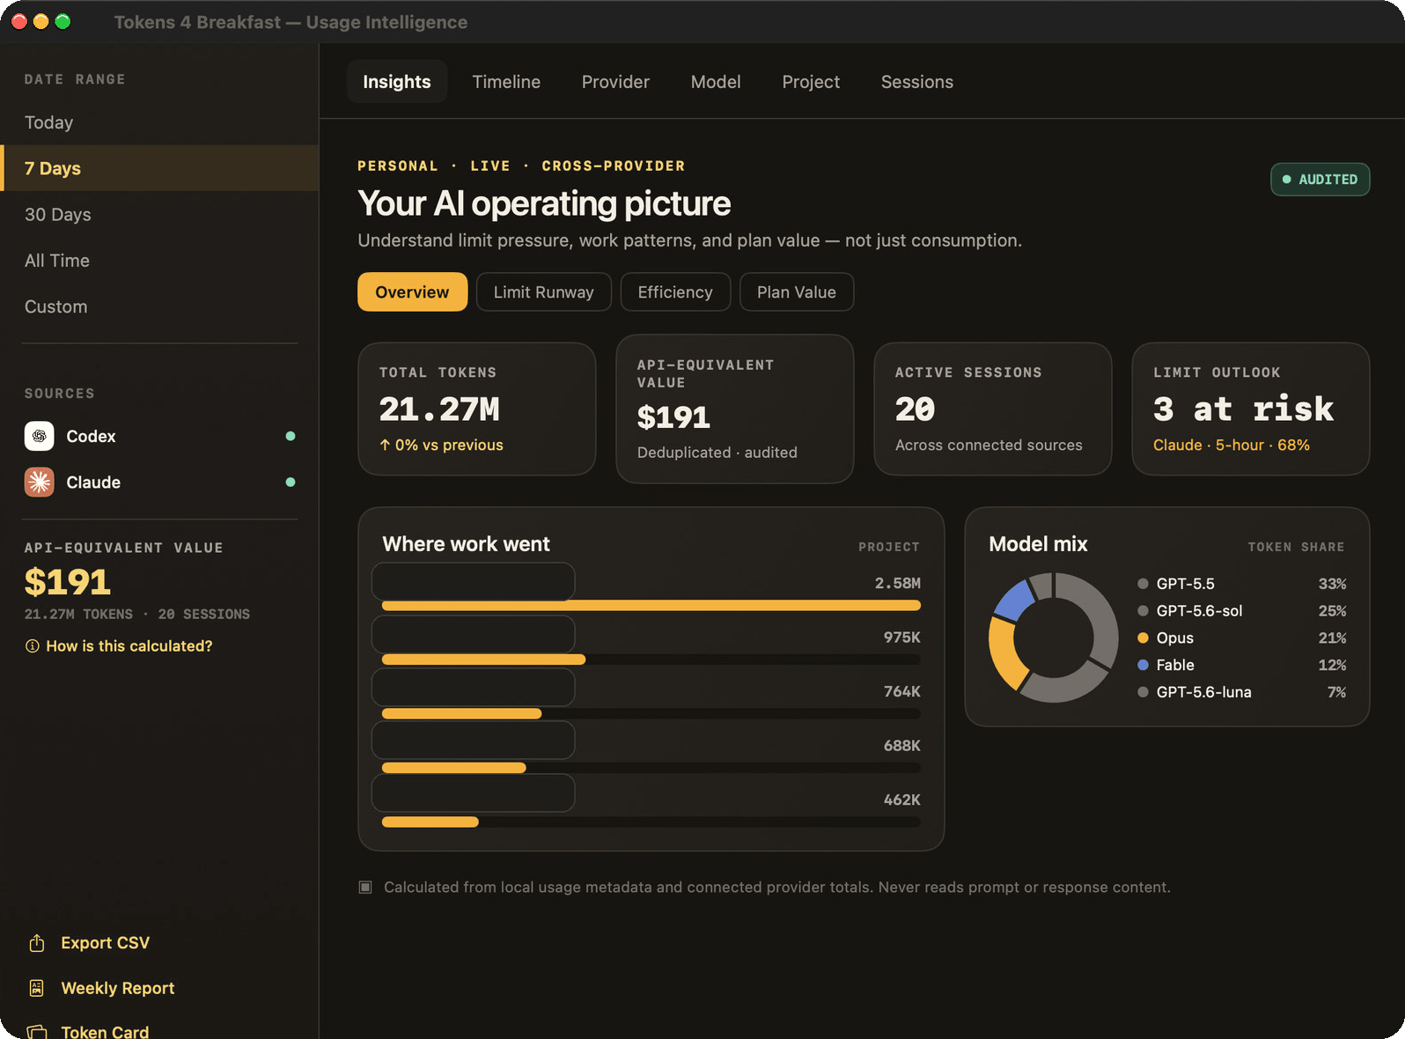Click the green dot in AUDITED badge
The image size is (1405, 1039).
[x=1286, y=180]
